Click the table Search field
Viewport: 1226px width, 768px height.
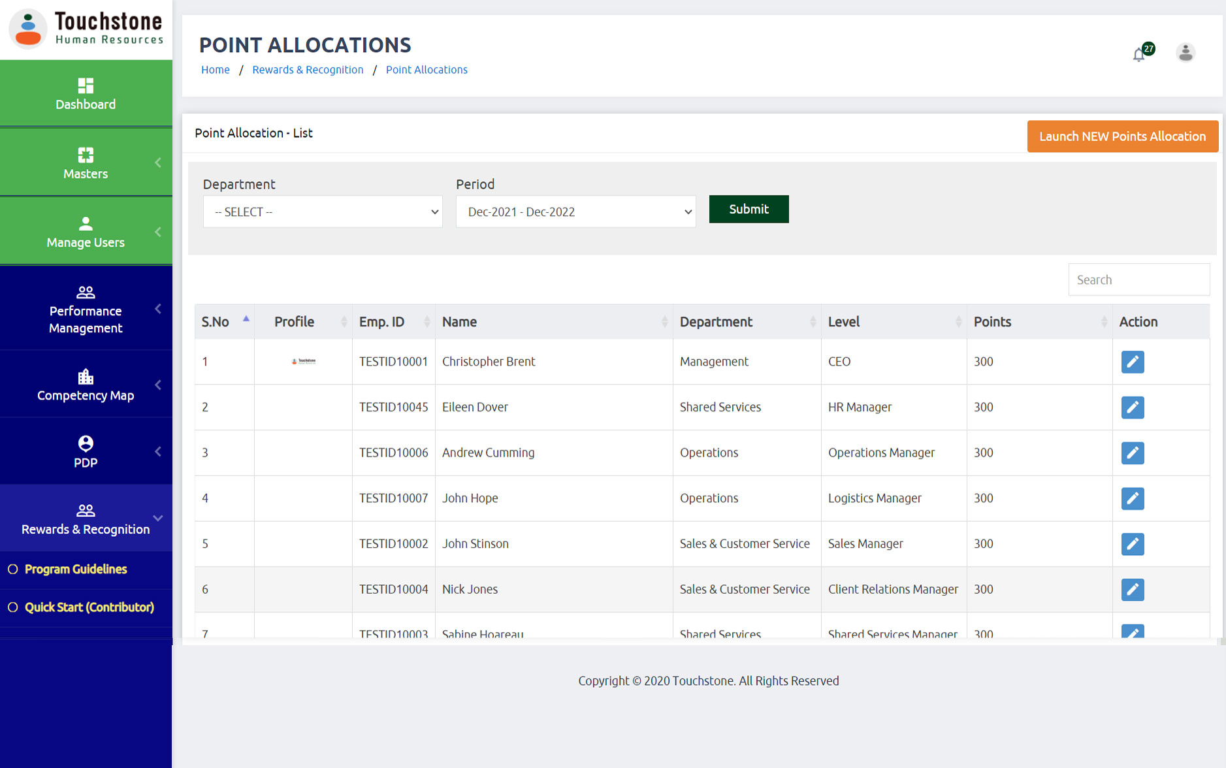[x=1138, y=280]
